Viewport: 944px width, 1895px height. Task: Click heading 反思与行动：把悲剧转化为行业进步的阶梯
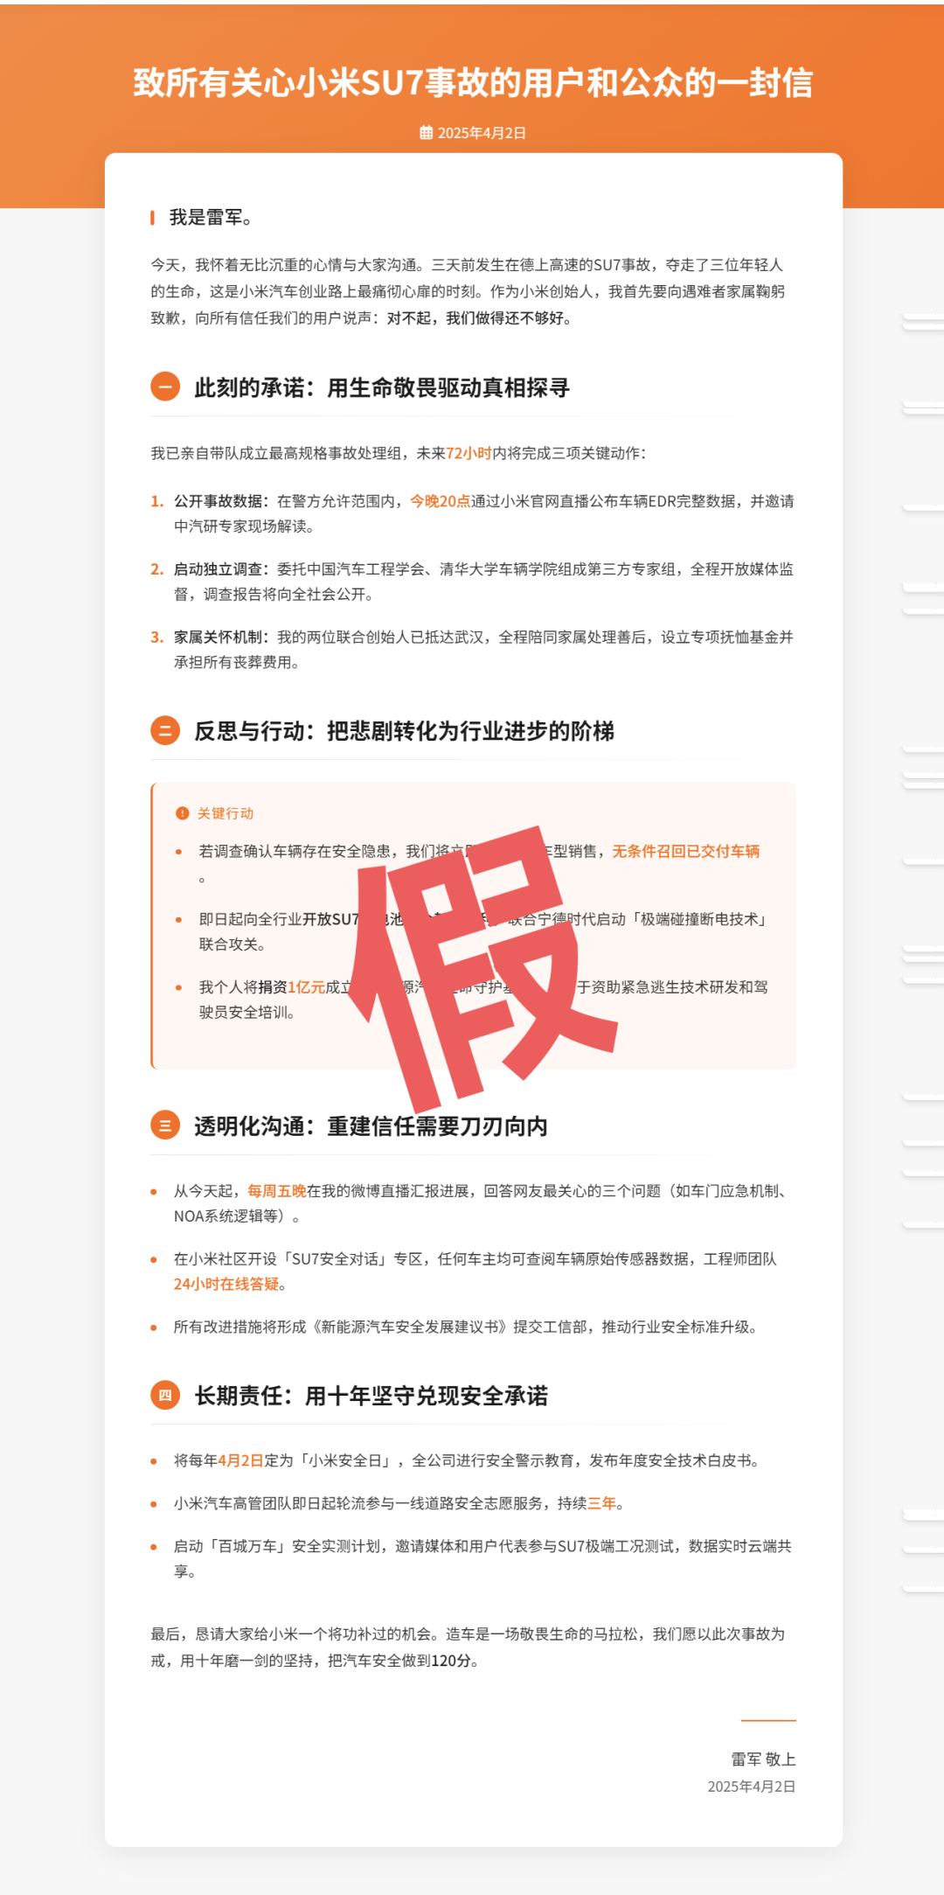pyautogui.click(x=404, y=731)
